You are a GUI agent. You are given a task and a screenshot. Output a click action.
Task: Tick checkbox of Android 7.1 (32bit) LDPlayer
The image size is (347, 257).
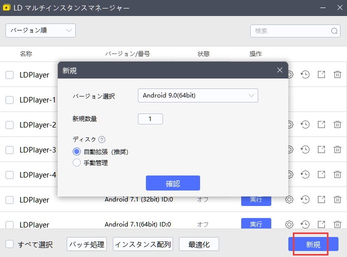click(x=10, y=200)
